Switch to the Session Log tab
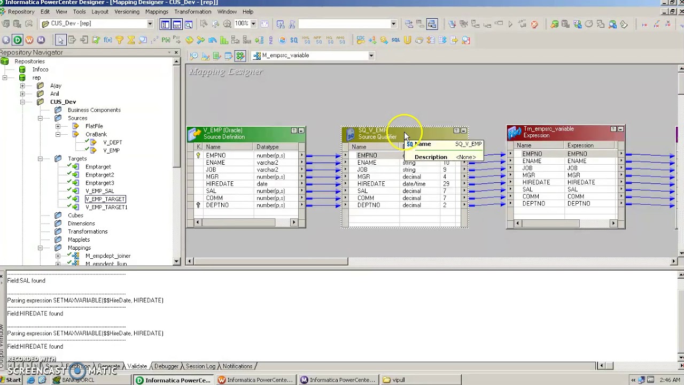 200,366
